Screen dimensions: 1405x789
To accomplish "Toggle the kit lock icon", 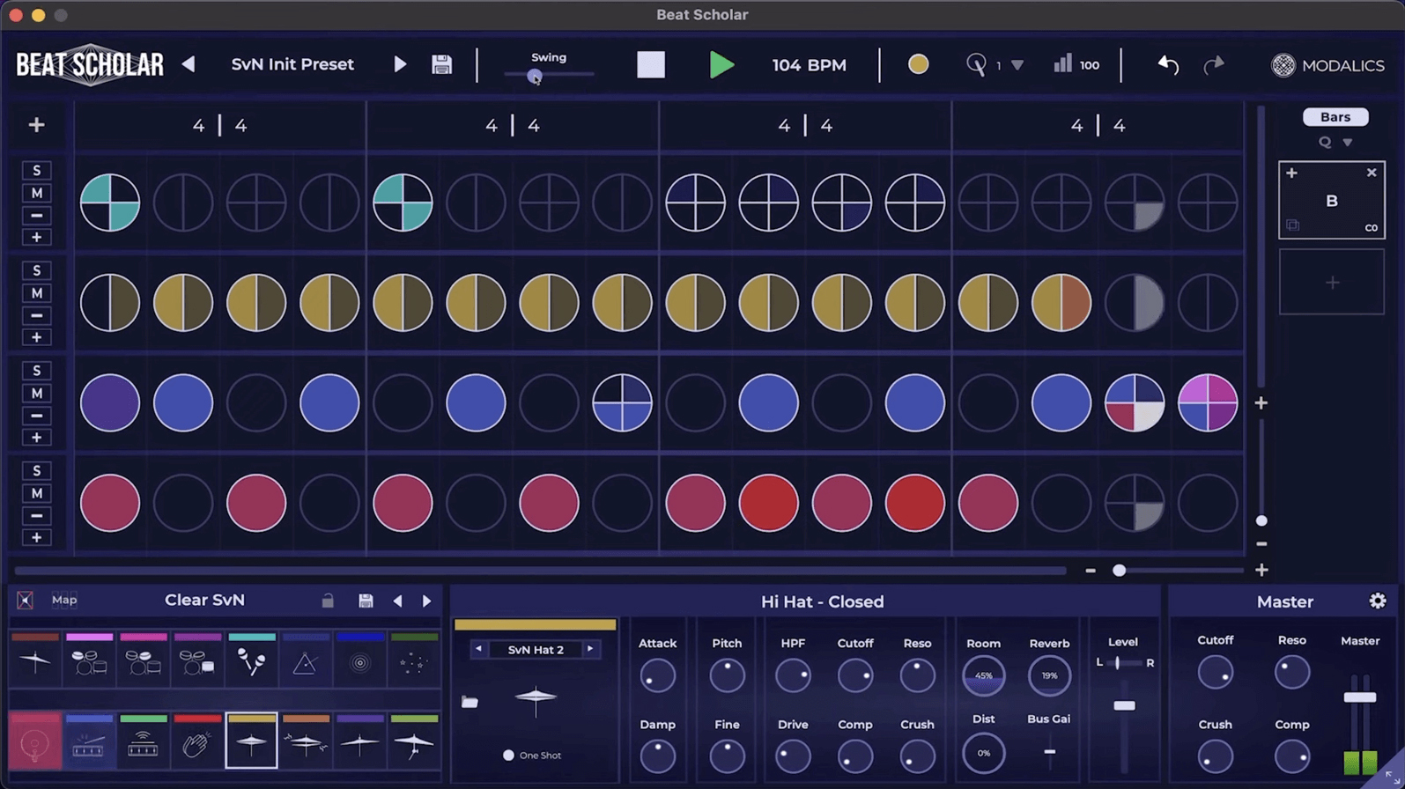I will [x=328, y=601].
